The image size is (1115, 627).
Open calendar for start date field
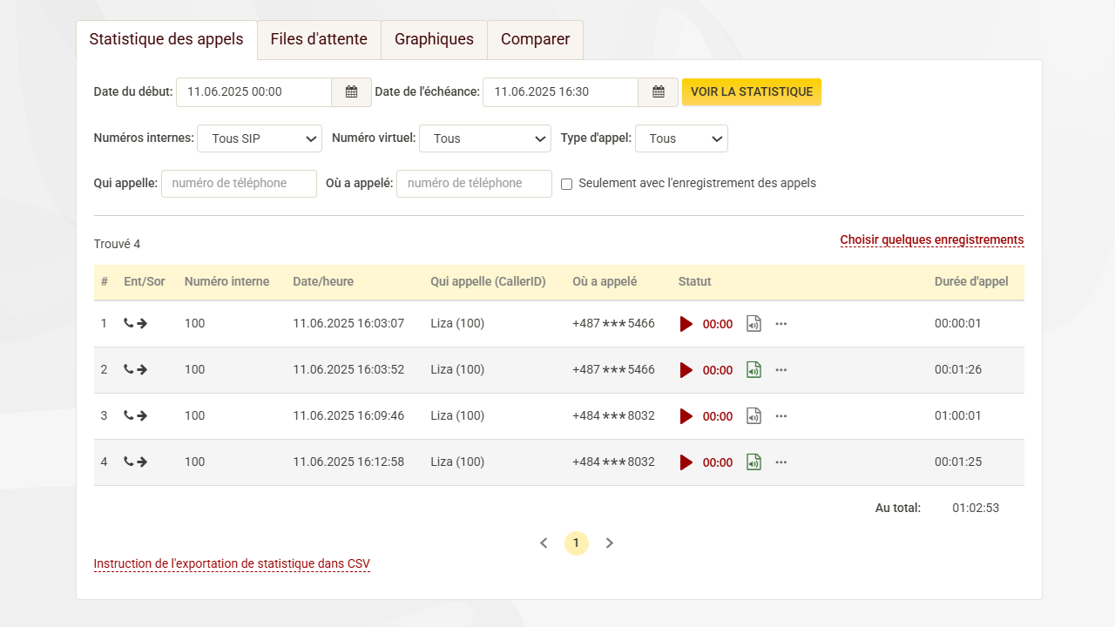tap(351, 92)
